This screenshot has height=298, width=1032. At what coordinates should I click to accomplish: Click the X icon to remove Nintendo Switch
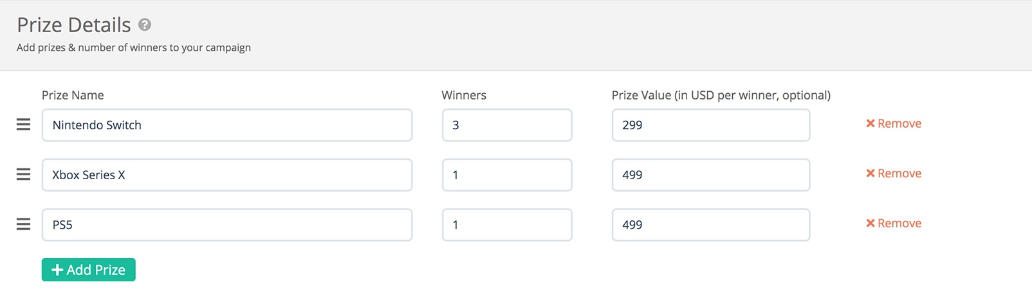(871, 123)
